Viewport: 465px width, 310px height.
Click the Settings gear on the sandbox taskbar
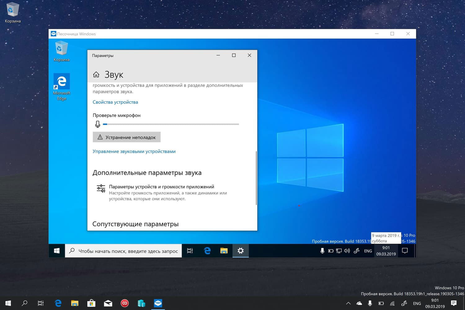[x=241, y=250]
